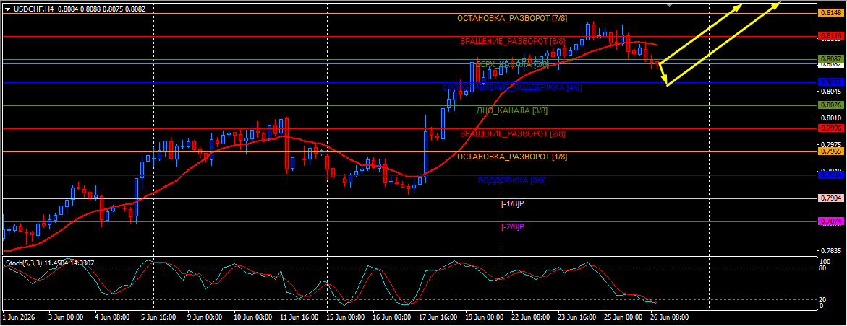The height and width of the screenshot is (326, 847).
Task: Select the USDCHF,H4 chart title text
Action: [x=33, y=9]
